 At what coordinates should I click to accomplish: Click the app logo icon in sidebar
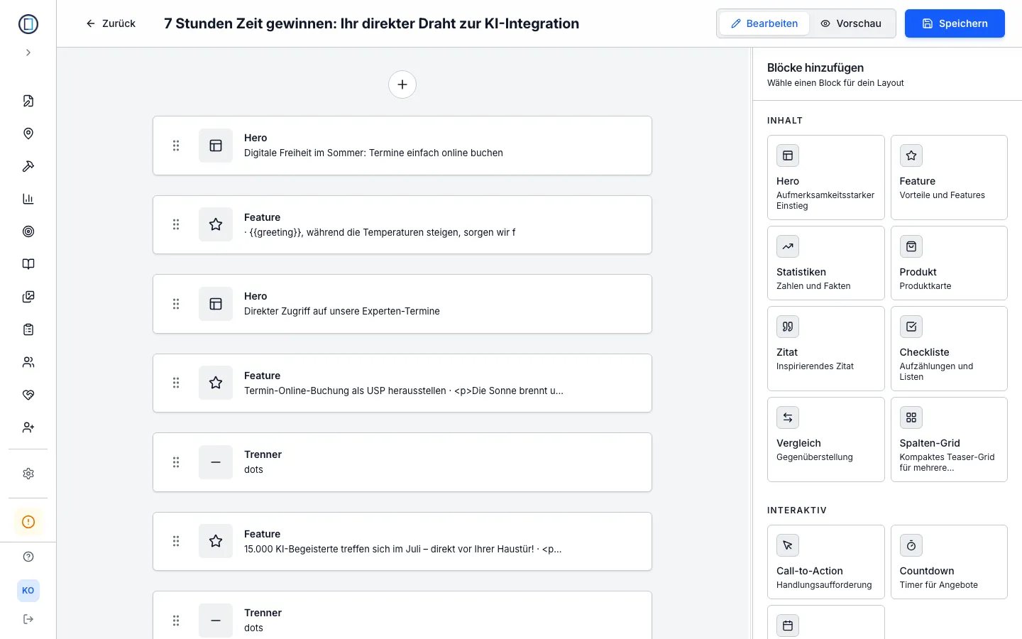coord(28,24)
